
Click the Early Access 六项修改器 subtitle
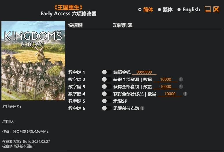point(68,14)
